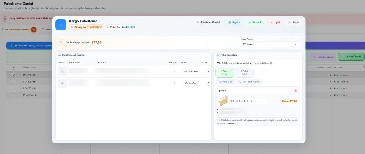Click the Paketleme Önerisi button in the dialog header
This screenshot has height=154, width=365.
click(208, 22)
